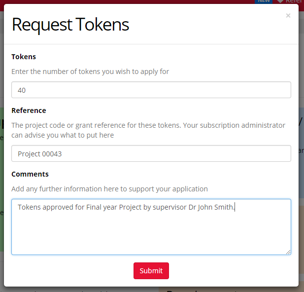
Task: Click the 'Enter the number of tokens' hint
Action: [90, 72]
